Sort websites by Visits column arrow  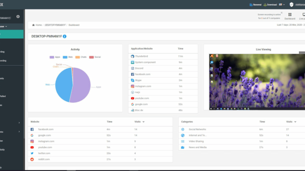pos(143,122)
